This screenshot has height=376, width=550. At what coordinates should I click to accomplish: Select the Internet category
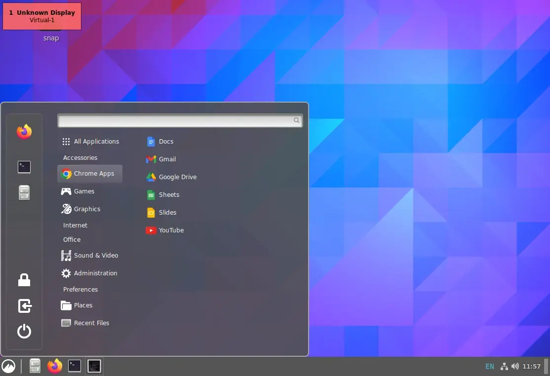[90, 226]
